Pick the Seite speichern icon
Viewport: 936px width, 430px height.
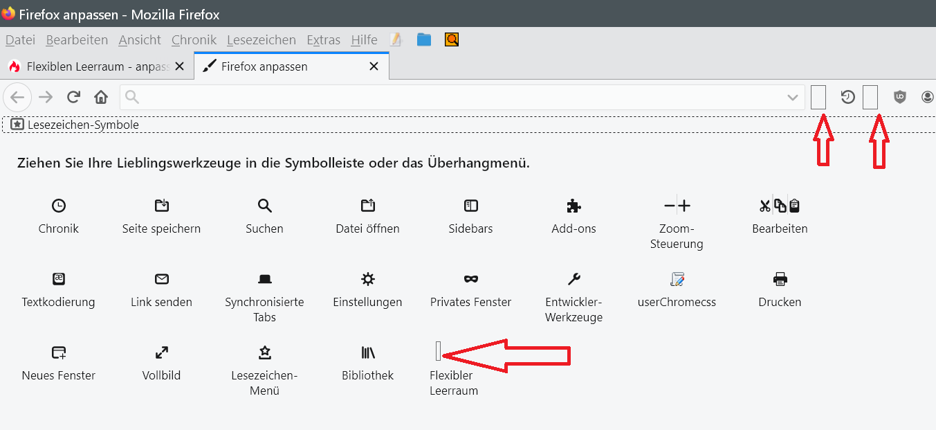point(161,206)
